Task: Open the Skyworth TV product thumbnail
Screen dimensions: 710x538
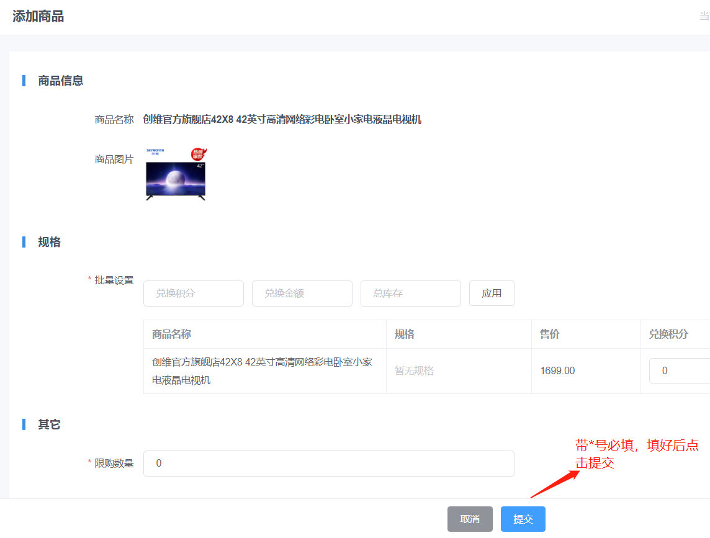Action: click(x=176, y=174)
